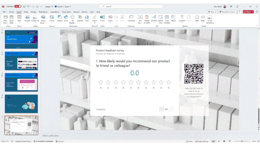Save the presentation from the Quick Access toolbar

tap(24, 6)
